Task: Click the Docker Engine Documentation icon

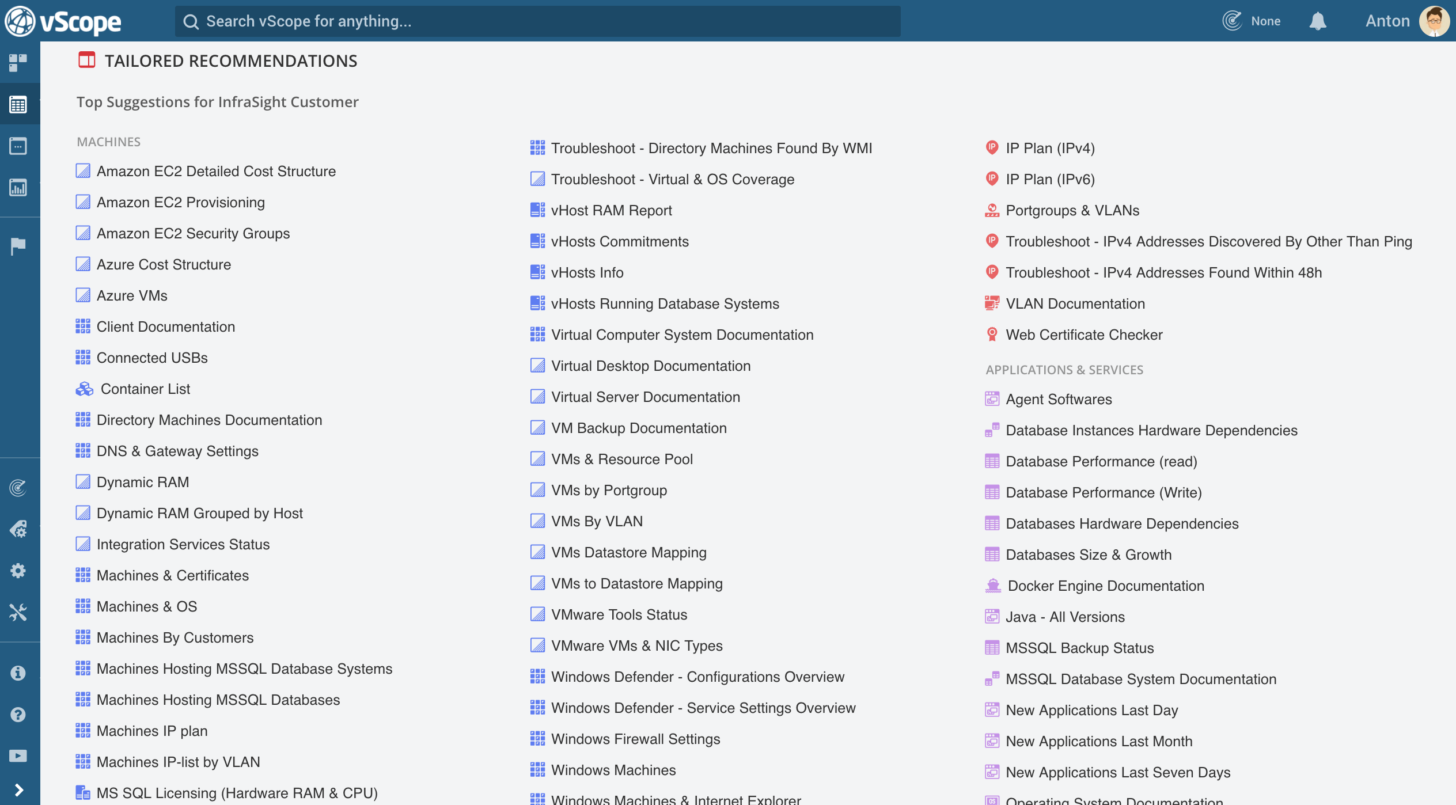Action: [x=993, y=586]
